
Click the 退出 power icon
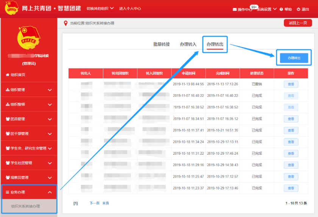coord(298,9)
